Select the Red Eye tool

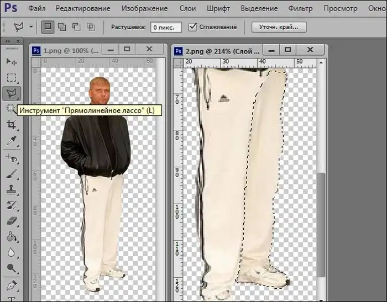[11, 158]
